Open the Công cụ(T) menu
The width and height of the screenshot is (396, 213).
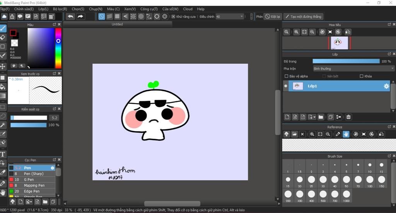[149, 9]
